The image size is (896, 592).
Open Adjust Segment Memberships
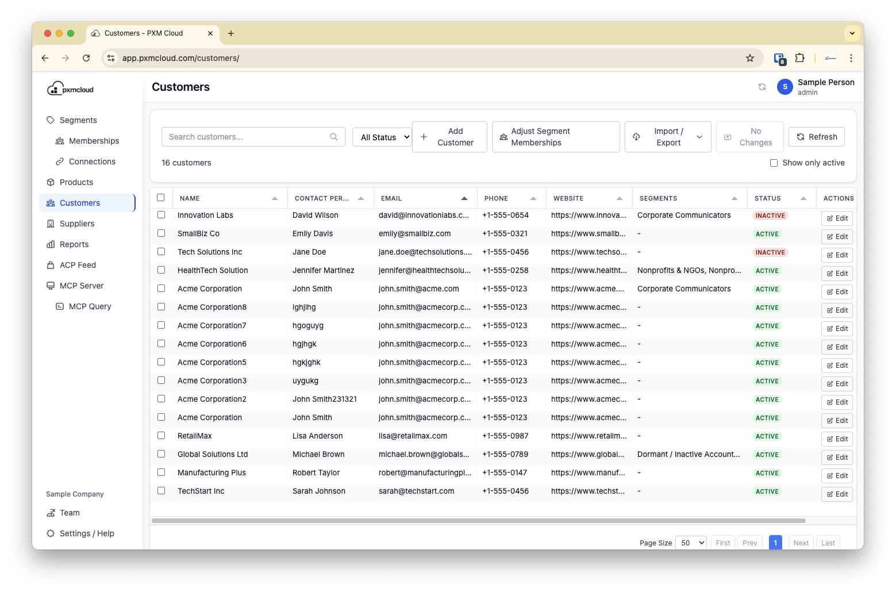point(556,137)
